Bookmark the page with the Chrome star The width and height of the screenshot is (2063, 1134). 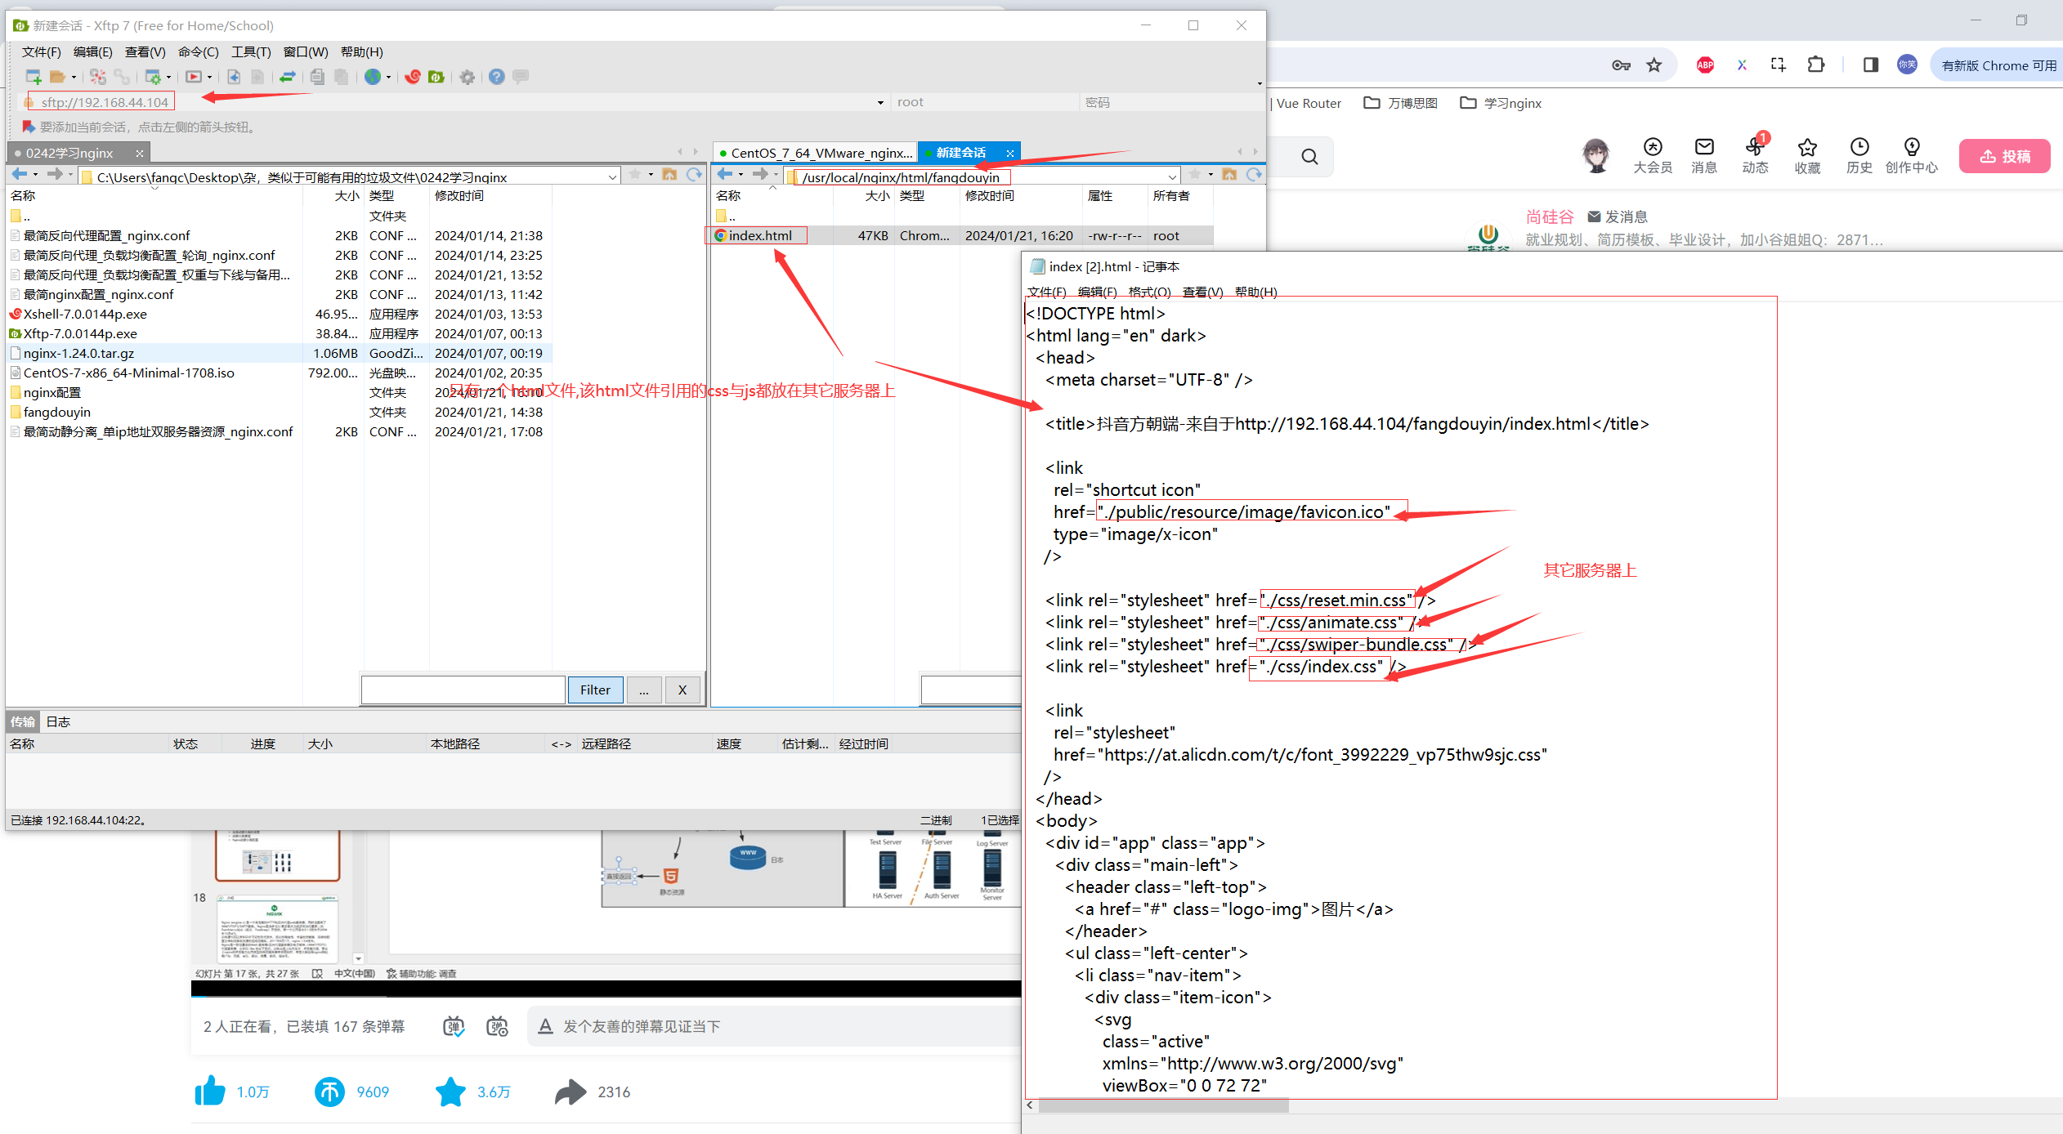click(x=1654, y=65)
